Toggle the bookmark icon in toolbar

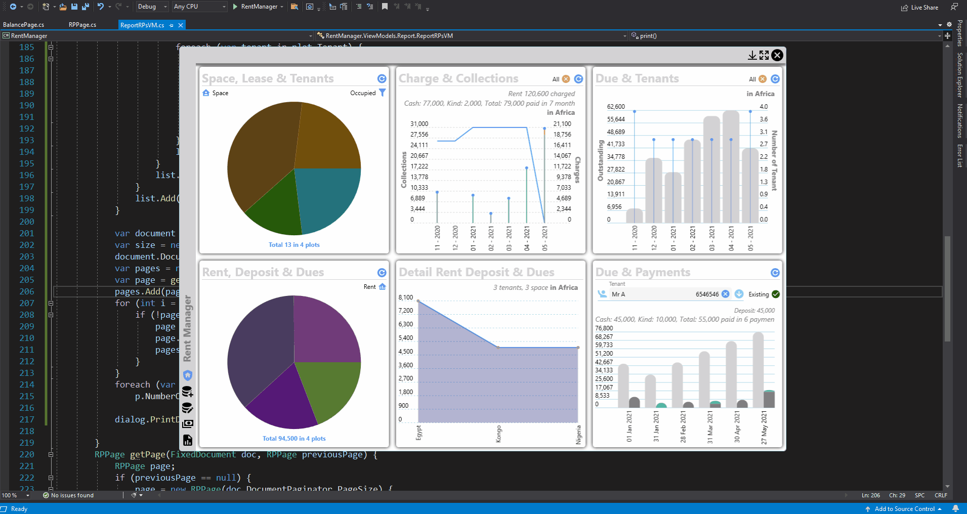(385, 7)
